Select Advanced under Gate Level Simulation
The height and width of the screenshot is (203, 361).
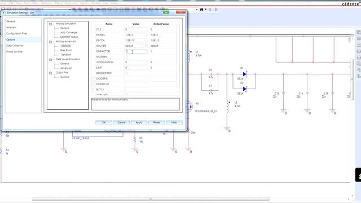[66, 68]
